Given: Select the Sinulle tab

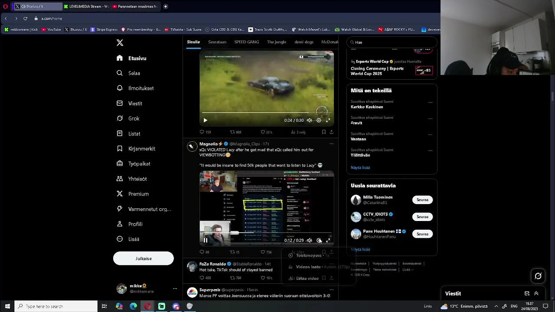Looking at the screenshot, I should 193,42.
